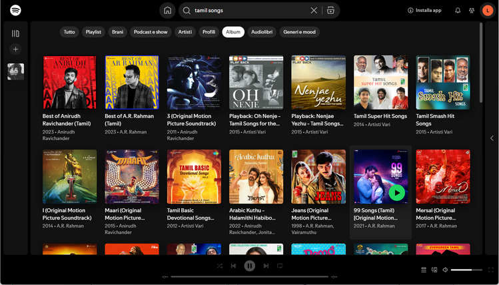Adjust the volume slider
The height and width of the screenshot is (285, 499).
[466, 270]
